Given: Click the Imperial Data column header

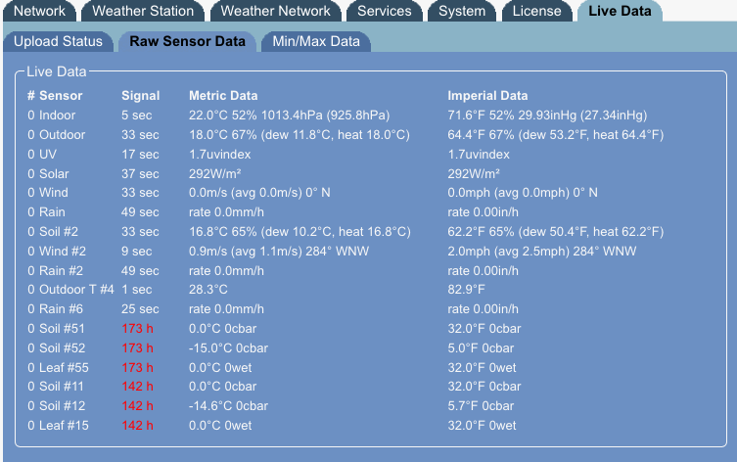Looking at the screenshot, I should [487, 96].
